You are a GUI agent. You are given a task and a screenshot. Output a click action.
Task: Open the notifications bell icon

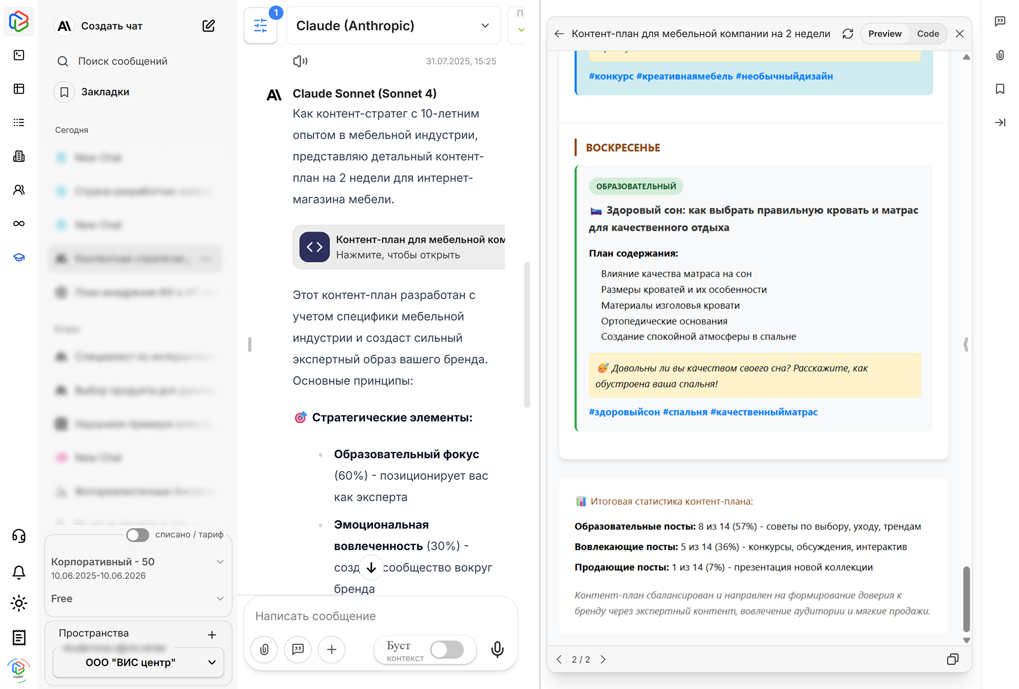(x=19, y=572)
